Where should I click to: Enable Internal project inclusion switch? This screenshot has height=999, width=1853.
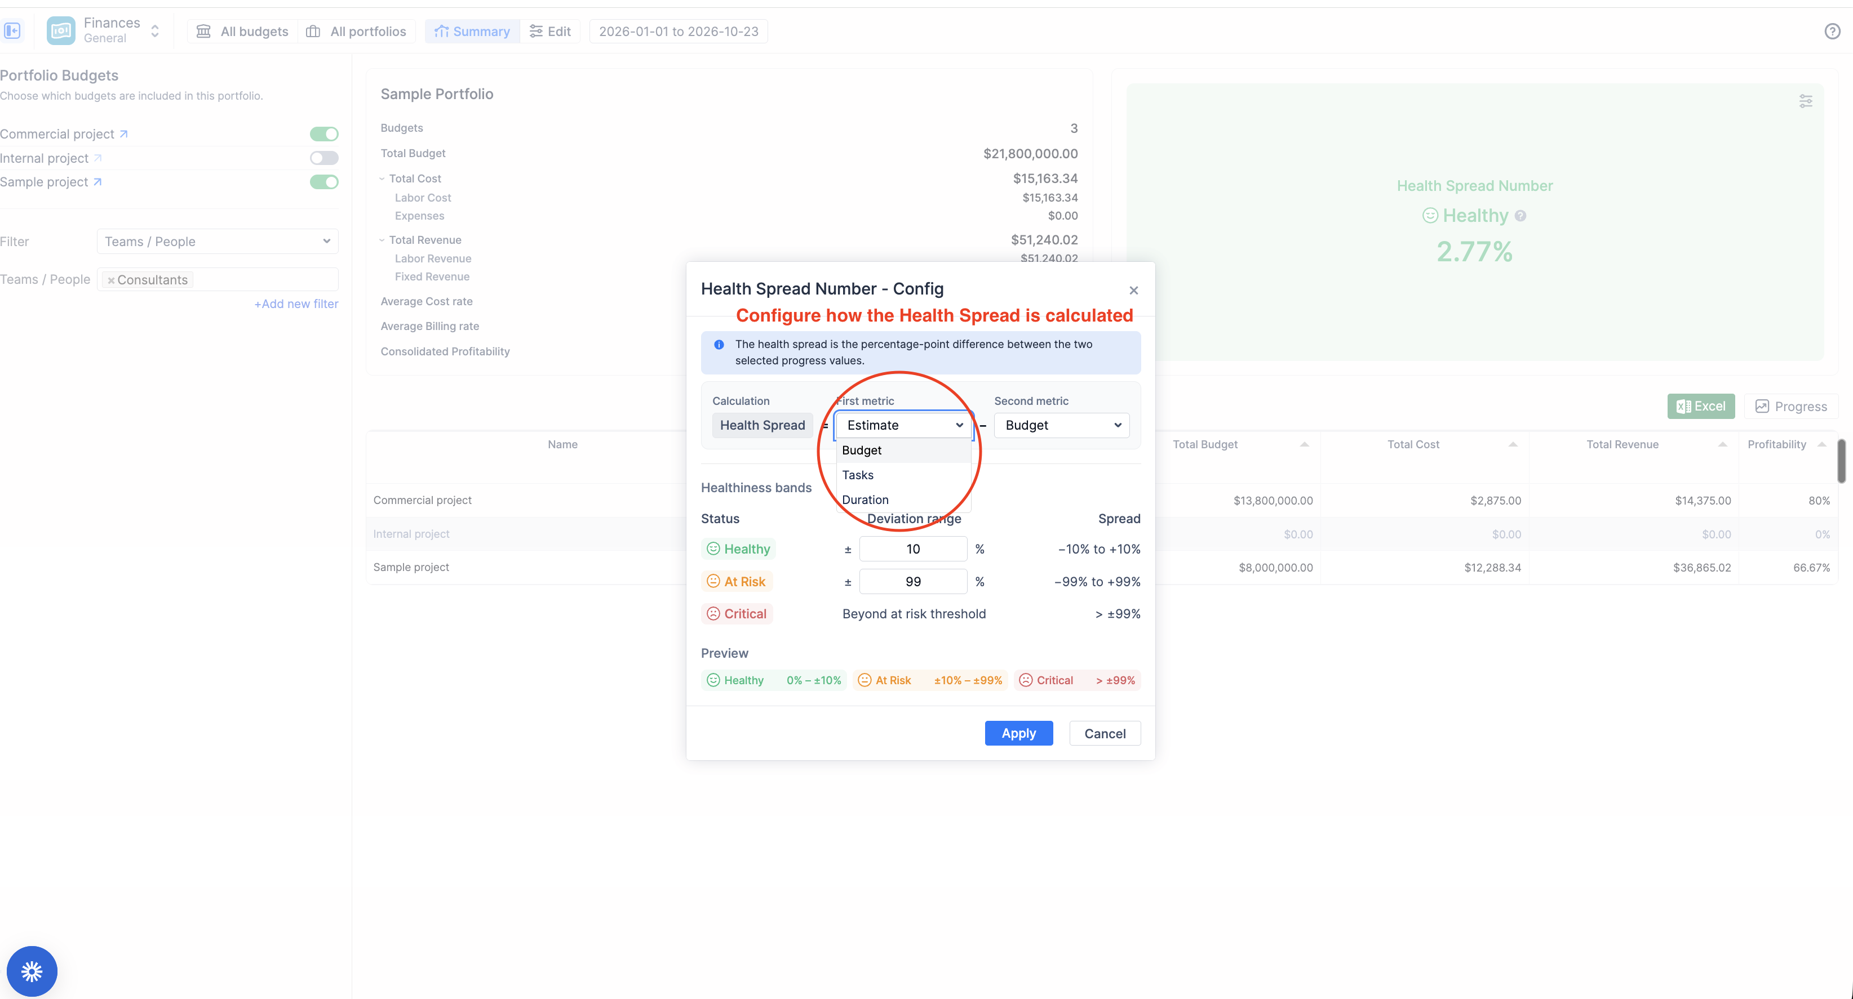click(323, 158)
